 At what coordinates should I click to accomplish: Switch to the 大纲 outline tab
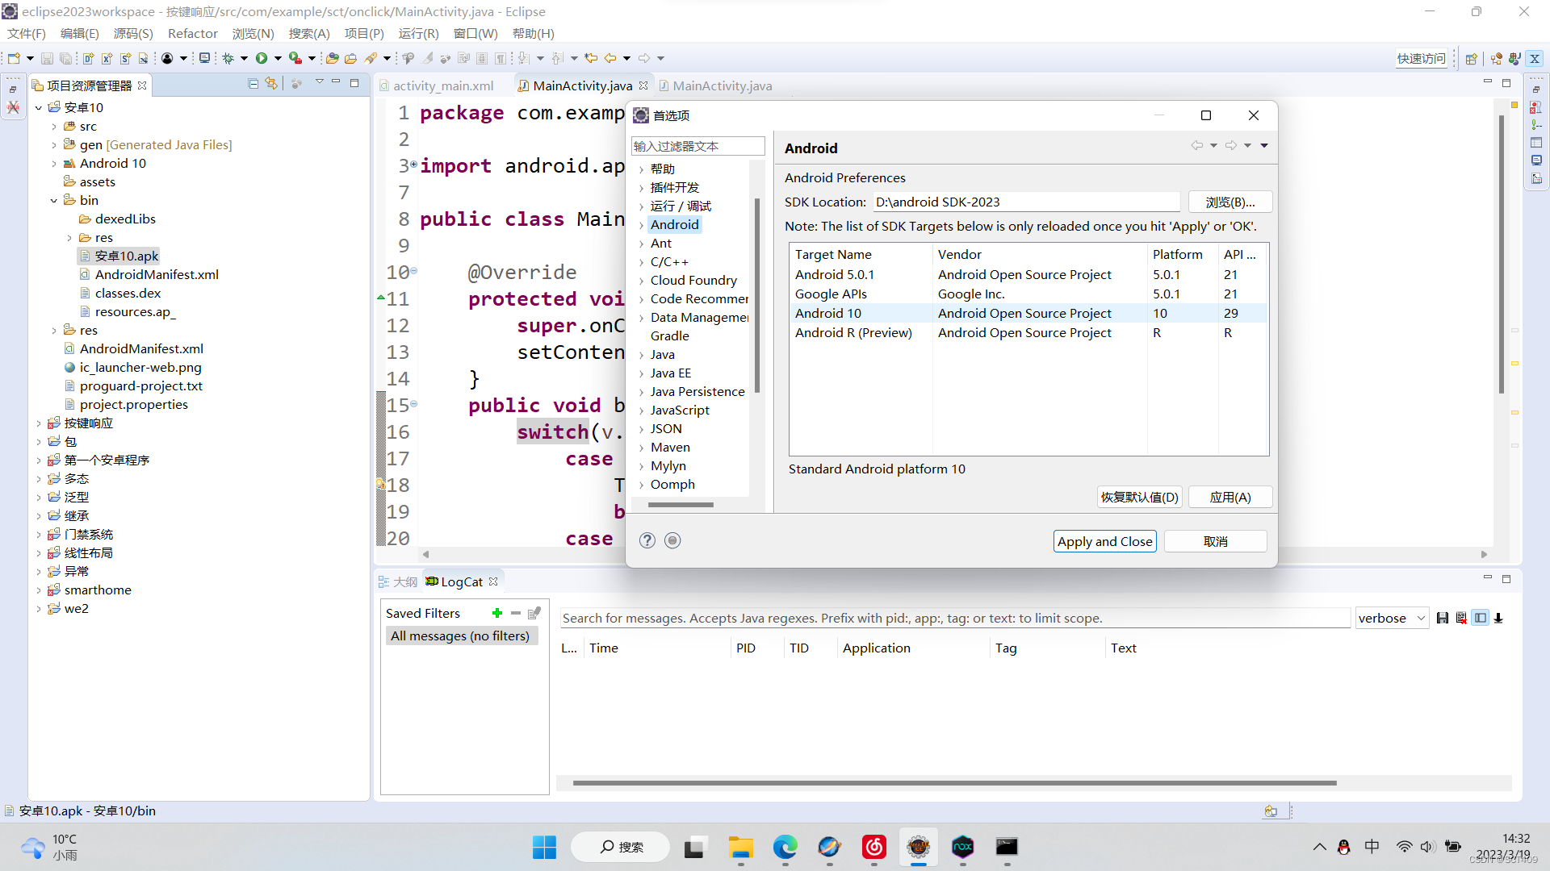coord(399,581)
